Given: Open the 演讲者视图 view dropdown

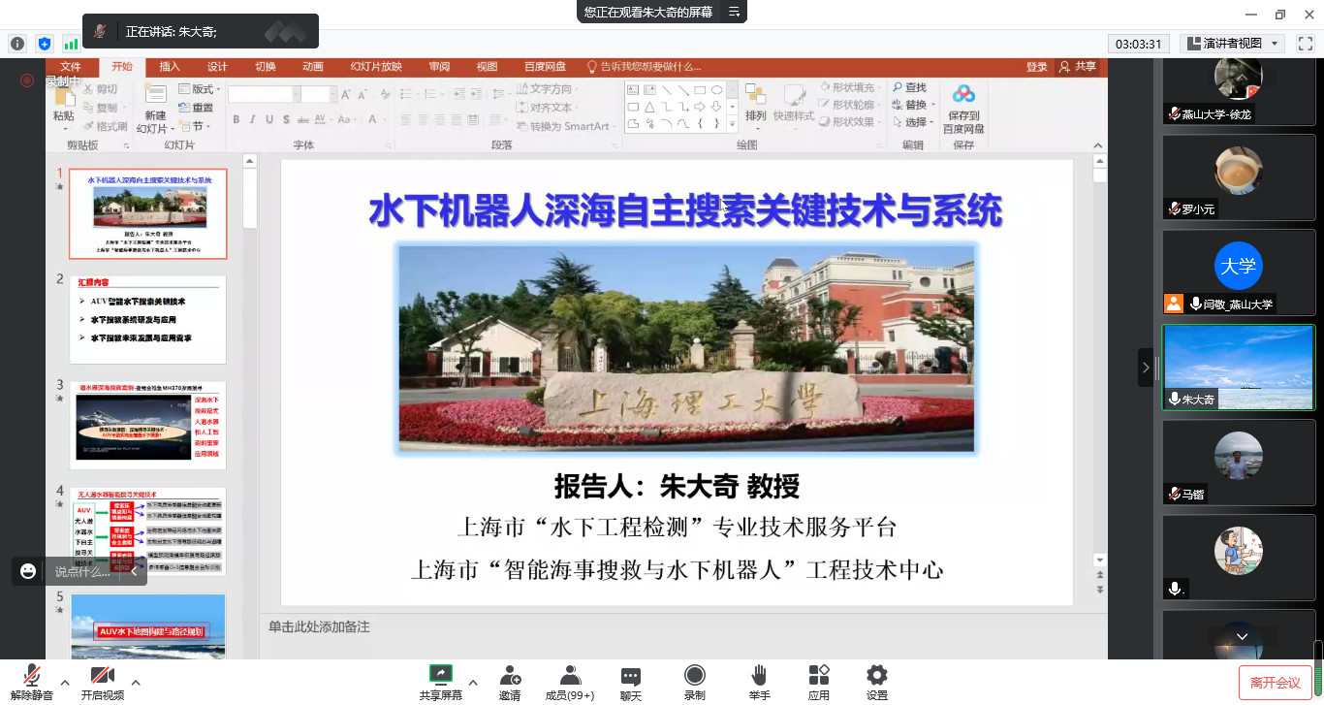Looking at the screenshot, I should 1233,44.
